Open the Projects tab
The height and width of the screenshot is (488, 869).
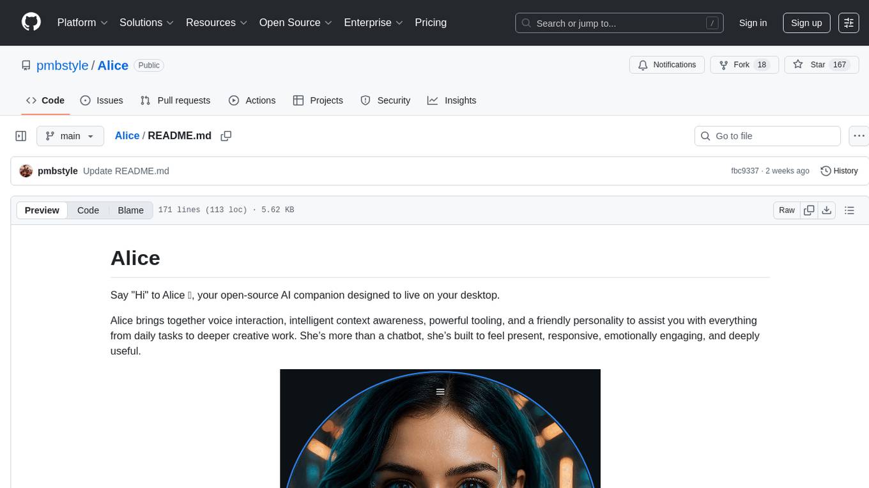click(318, 100)
